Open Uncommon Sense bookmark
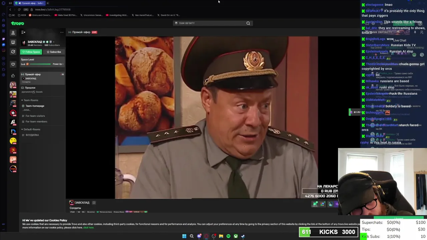Image resolution: width=427 pixels, height=240 pixels. point(91,15)
